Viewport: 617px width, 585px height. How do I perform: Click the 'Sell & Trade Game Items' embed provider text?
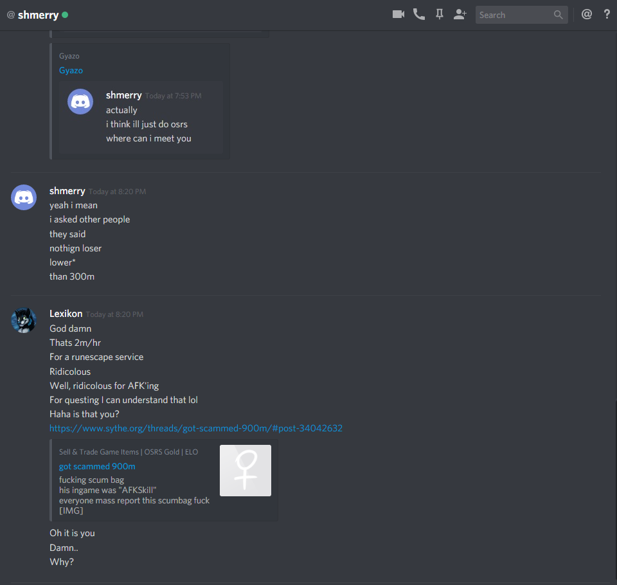pyautogui.click(x=129, y=452)
